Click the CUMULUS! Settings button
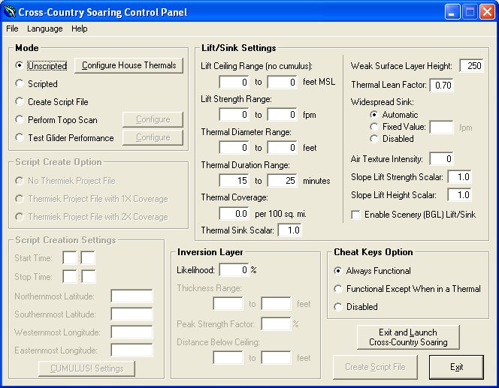 [x=86, y=368]
